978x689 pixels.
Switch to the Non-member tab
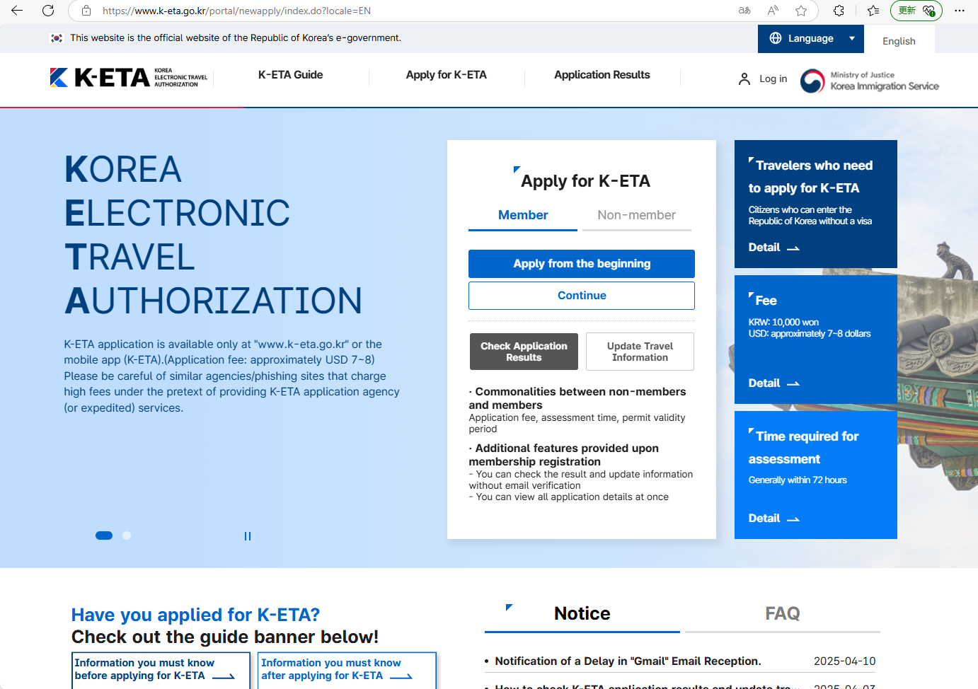tap(636, 215)
